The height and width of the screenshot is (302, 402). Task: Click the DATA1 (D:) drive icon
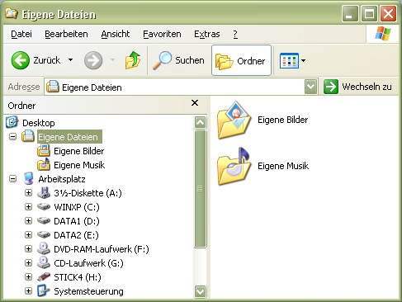44,220
